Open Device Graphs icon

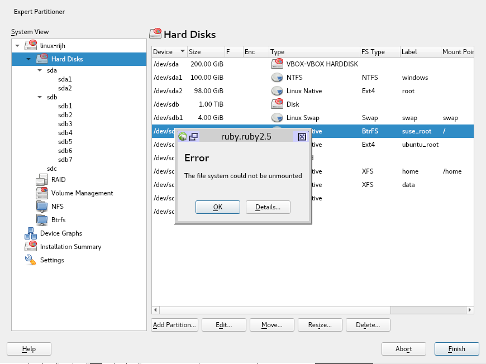pos(31,233)
